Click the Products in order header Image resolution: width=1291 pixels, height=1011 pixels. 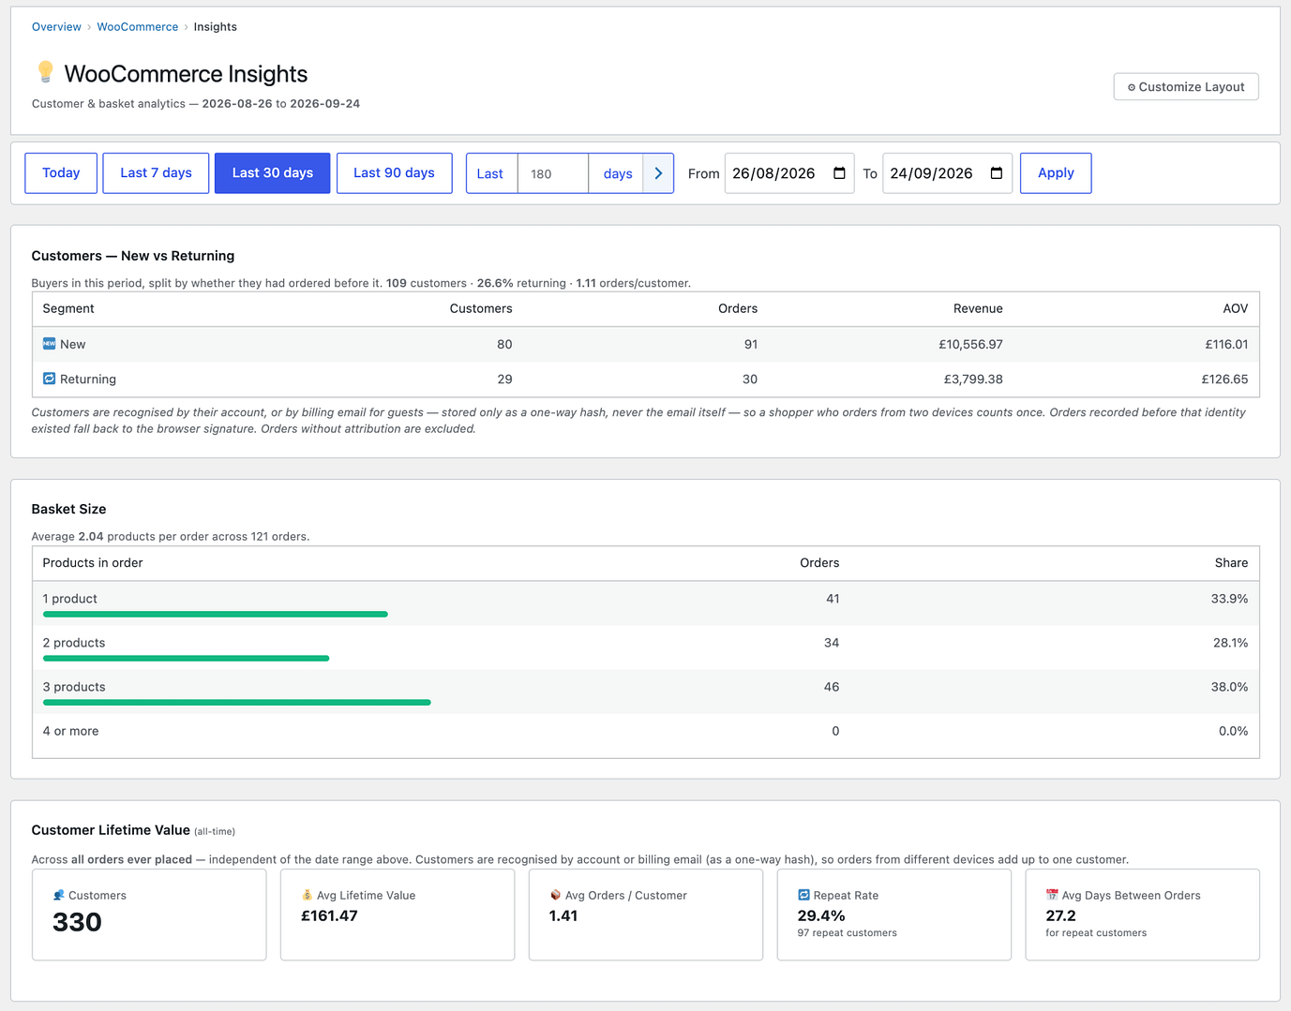[93, 562]
